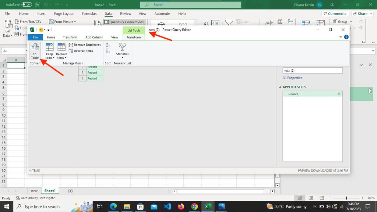
Task: Sort the list in descending order
Action: tap(108, 50)
